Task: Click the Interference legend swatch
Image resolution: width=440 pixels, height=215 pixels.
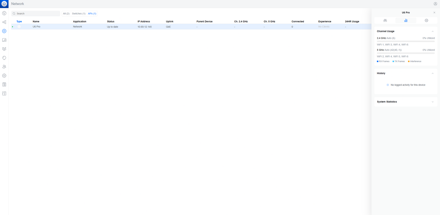Action: pyautogui.click(x=409, y=61)
